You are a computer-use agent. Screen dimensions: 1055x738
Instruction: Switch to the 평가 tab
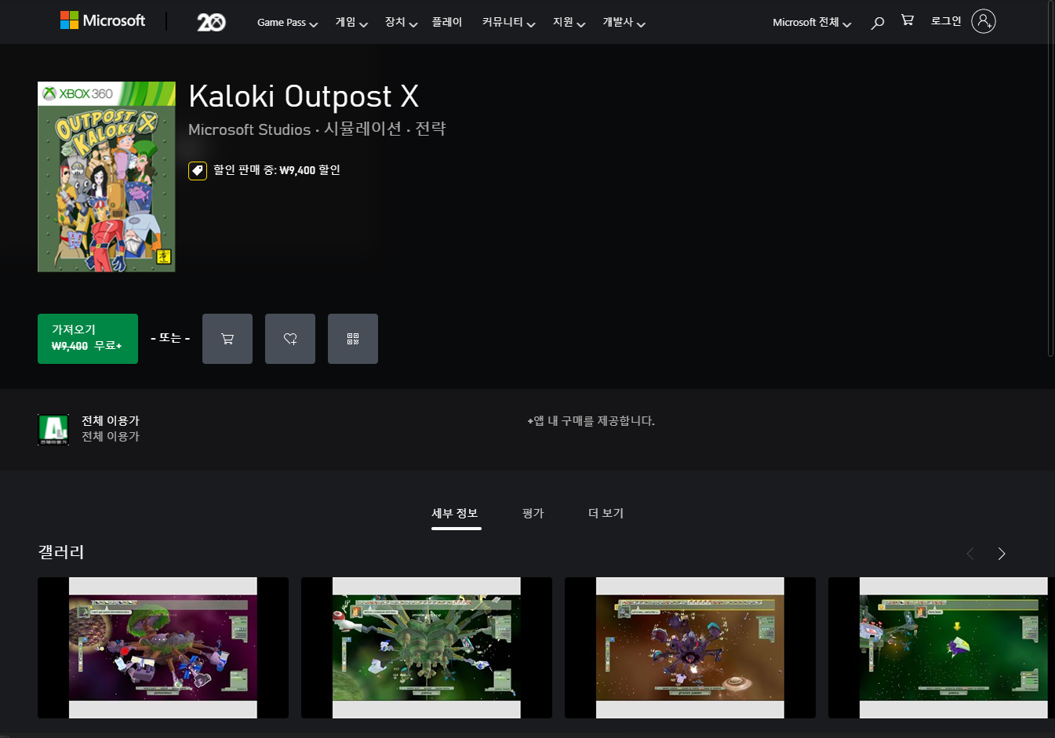(x=533, y=514)
